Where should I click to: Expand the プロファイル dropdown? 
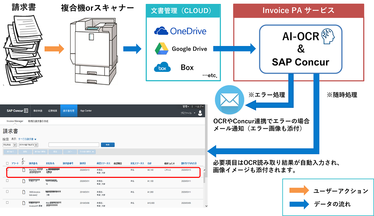[x=188, y=113]
